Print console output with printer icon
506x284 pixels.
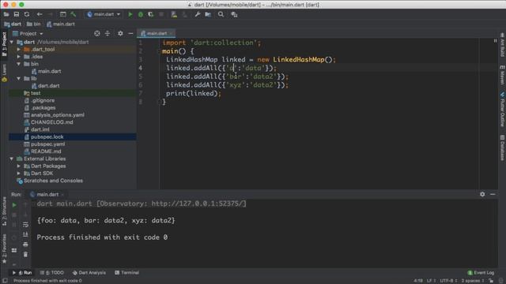pos(25,245)
